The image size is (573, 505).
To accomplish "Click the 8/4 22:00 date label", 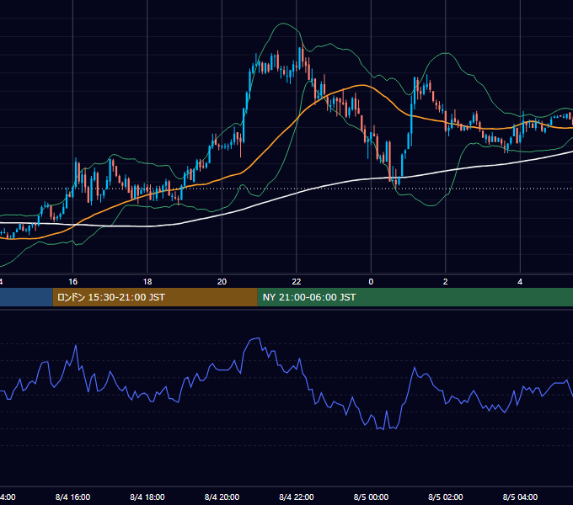I will [x=297, y=497].
